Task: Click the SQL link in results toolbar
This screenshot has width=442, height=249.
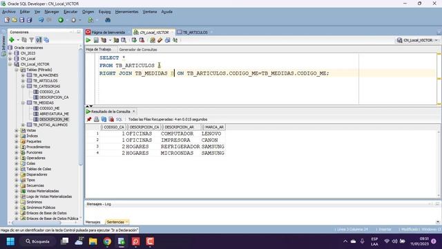Action: (x=119, y=120)
